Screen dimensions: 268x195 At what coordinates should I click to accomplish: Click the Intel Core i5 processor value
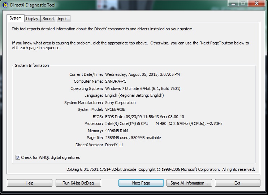(x=164, y=123)
